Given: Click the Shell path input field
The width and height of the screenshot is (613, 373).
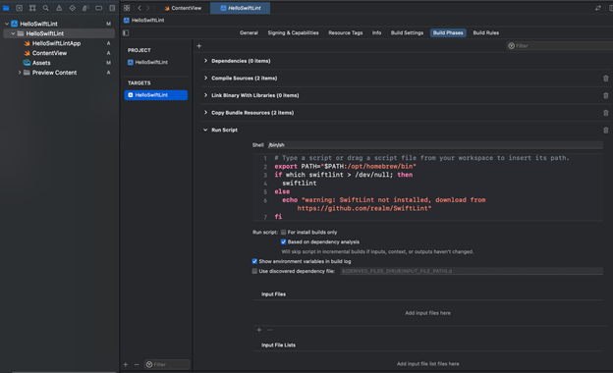Looking at the screenshot, I should point(434,145).
